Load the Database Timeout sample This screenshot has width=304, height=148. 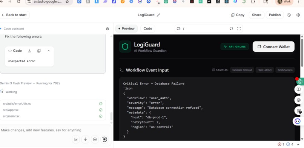(242, 70)
